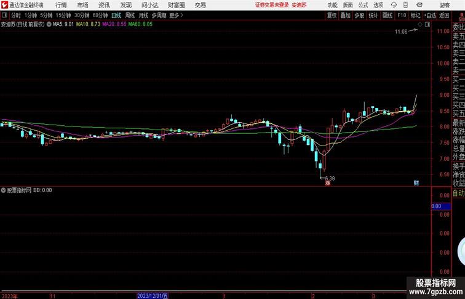The image size is (465, 299).
Task: Click the TDX red logo icon
Action: coord(4,5)
